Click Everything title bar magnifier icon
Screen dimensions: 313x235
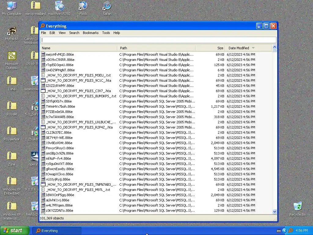click(42, 26)
